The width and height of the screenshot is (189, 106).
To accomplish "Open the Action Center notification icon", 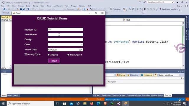I will (185, 103).
